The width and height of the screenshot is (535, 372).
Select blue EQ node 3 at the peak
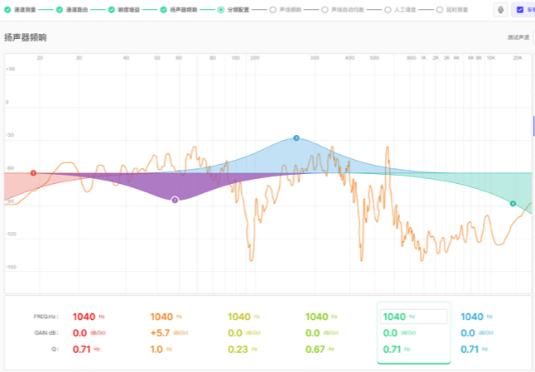(x=296, y=138)
